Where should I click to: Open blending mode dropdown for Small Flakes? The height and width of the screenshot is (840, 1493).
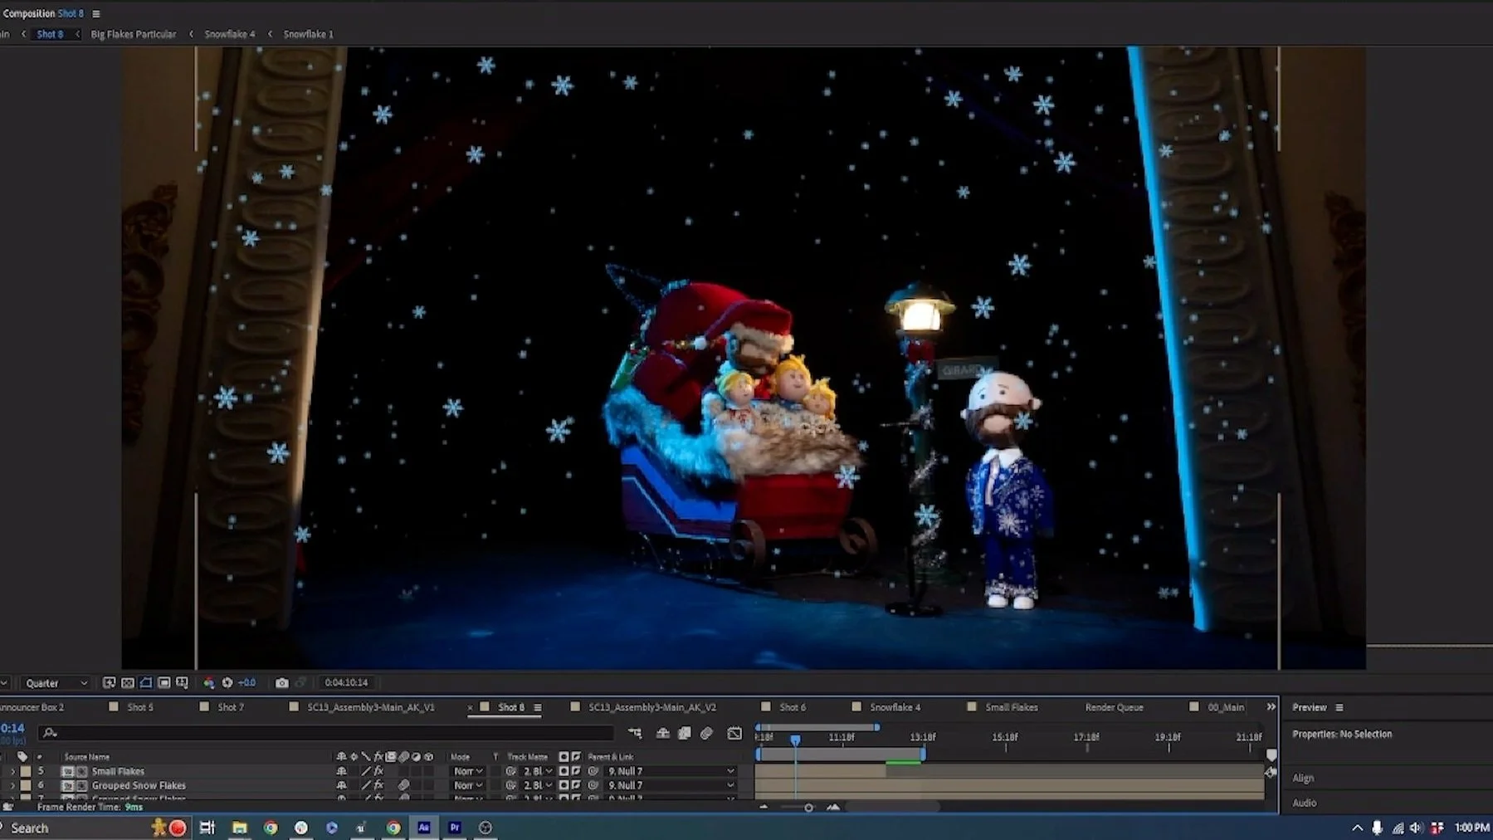pos(468,771)
